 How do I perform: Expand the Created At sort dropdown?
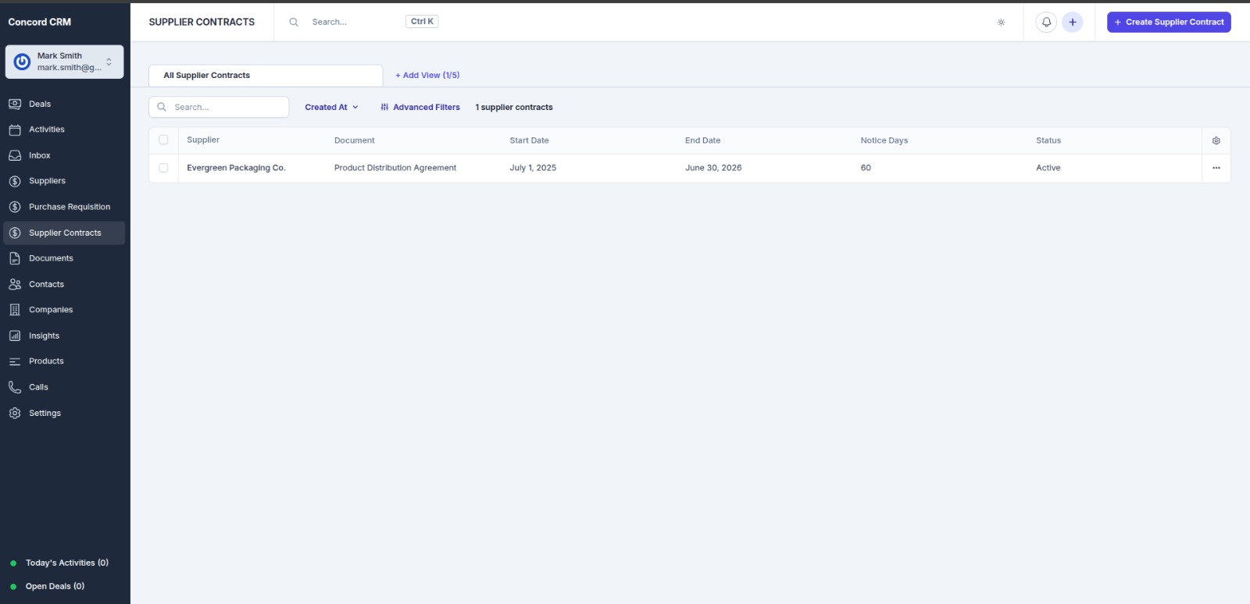(331, 107)
